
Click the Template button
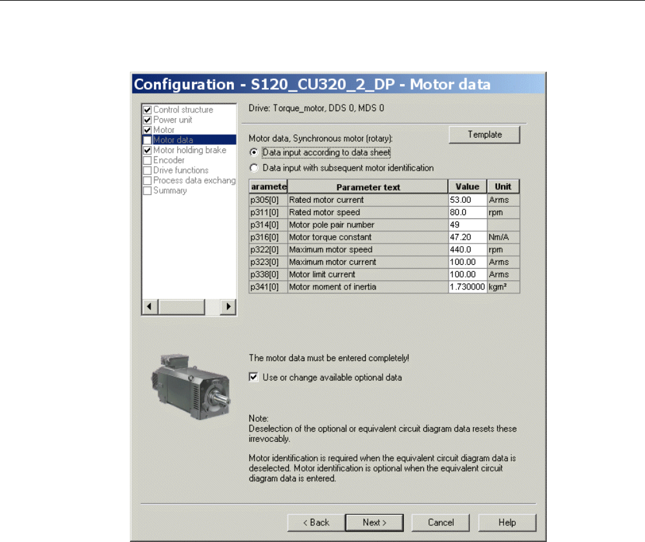pos(484,135)
